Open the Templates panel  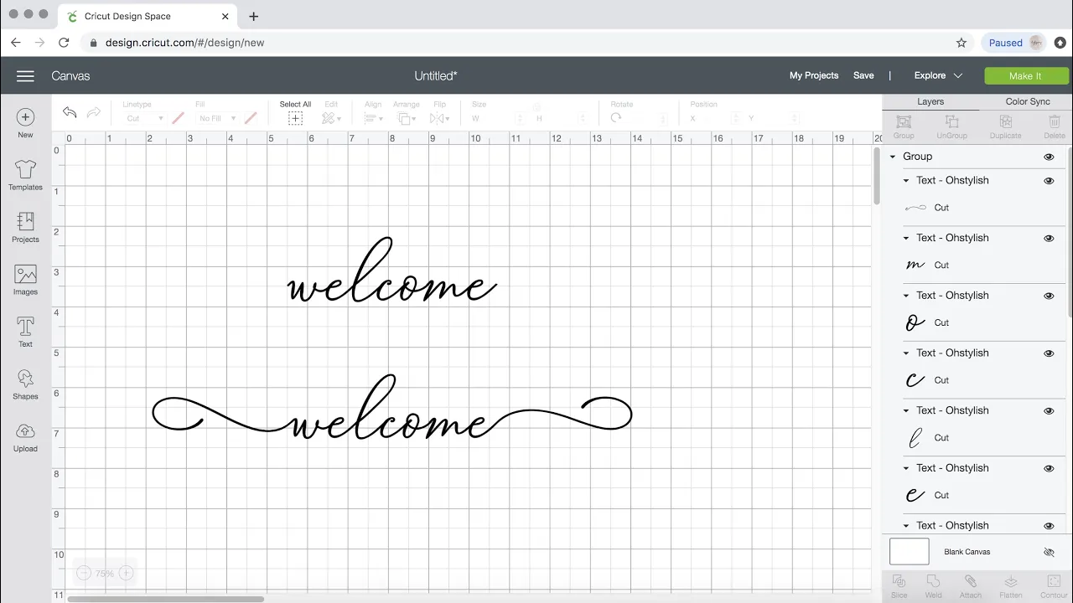click(x=25, y=175)
